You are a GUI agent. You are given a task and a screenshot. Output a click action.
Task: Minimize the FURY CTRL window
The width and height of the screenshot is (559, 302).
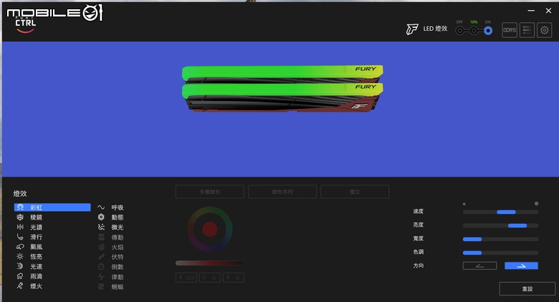point(531,11)
